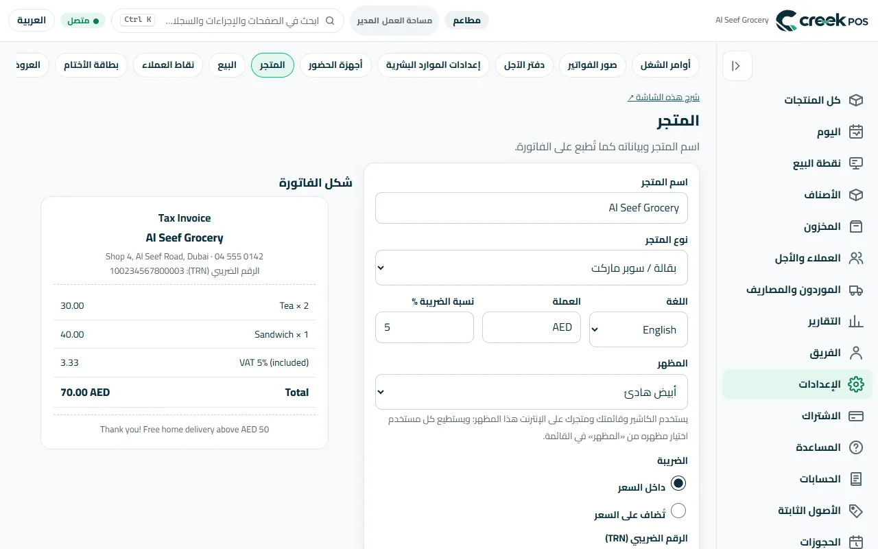Click the نقطة البيع monitor icon

click(855, 163)
